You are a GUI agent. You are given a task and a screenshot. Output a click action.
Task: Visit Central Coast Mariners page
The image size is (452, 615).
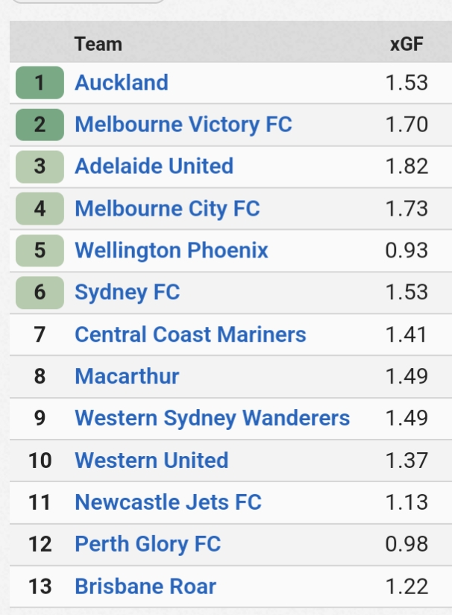pos(190,334)
